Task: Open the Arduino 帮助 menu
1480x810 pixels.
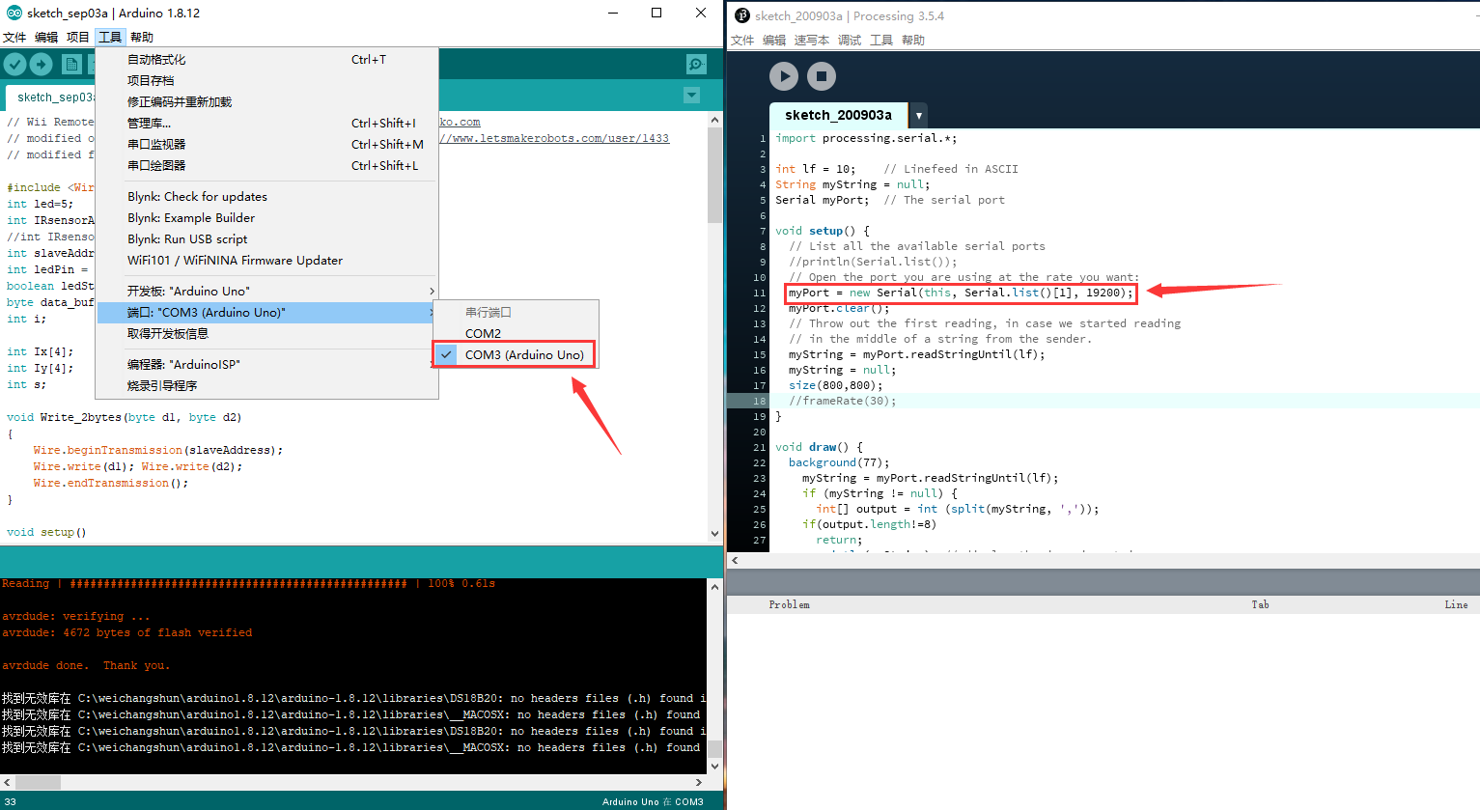Action: (x=142, y=38)
